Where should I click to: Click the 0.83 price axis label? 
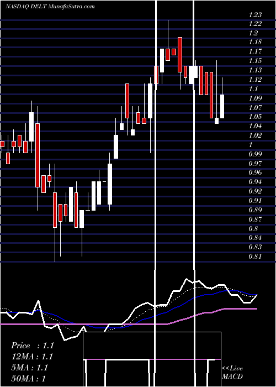click(255, 247)
